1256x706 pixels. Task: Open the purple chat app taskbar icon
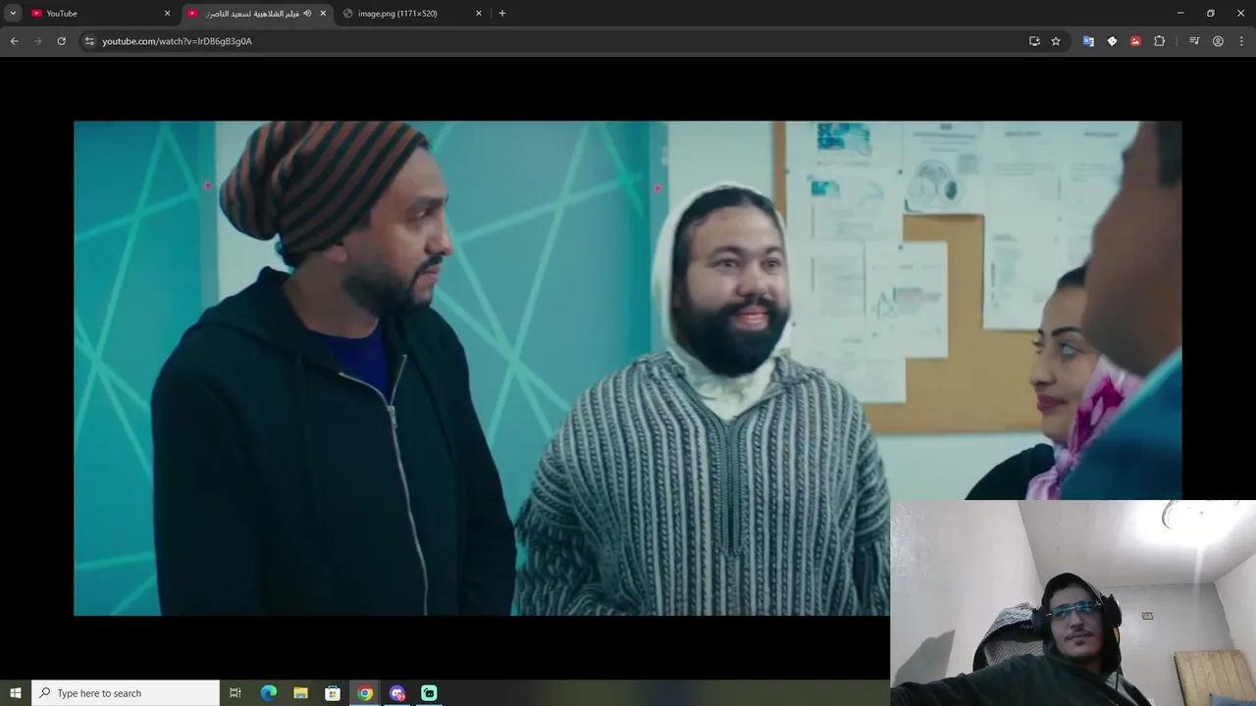[397, 693]
